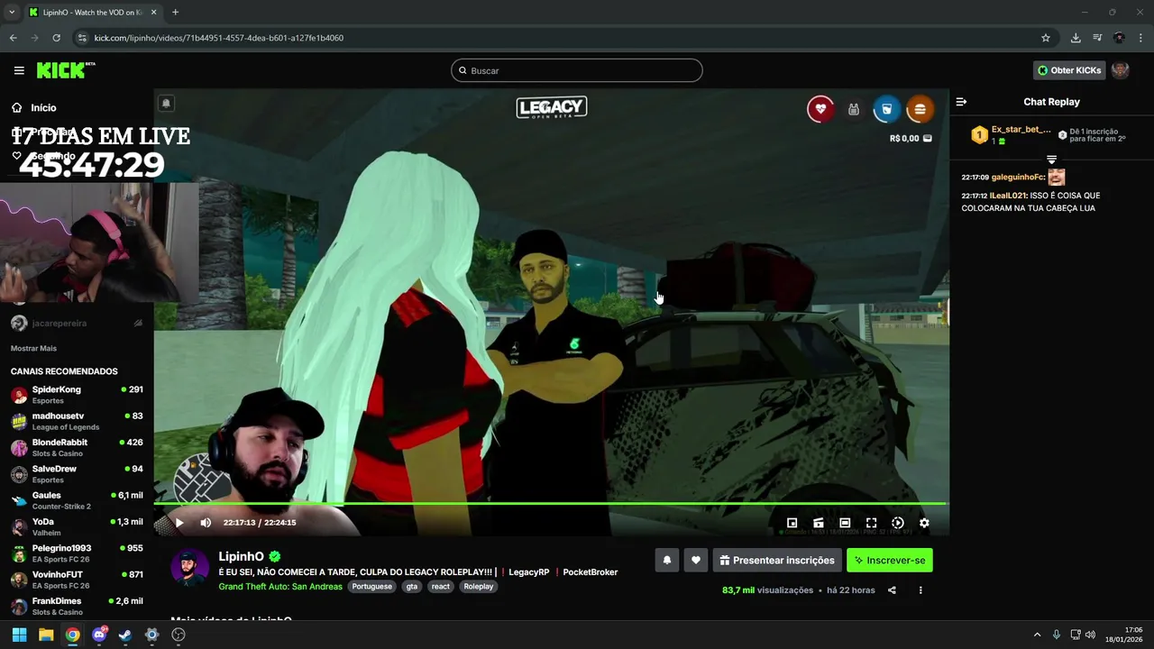Open playback speed control
This screenshot has width=1154, height=649.
[x=898, y=523]
